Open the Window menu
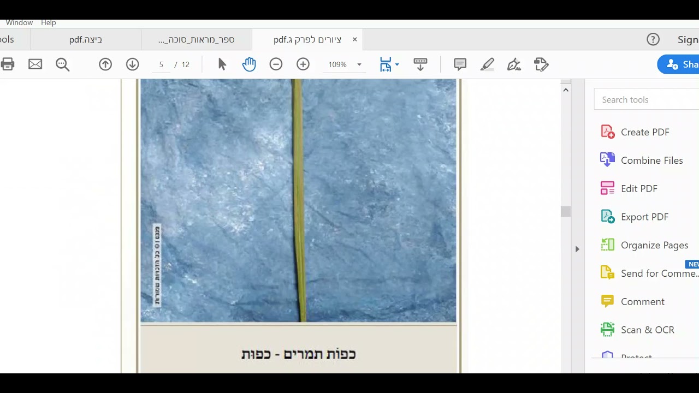 19,22
